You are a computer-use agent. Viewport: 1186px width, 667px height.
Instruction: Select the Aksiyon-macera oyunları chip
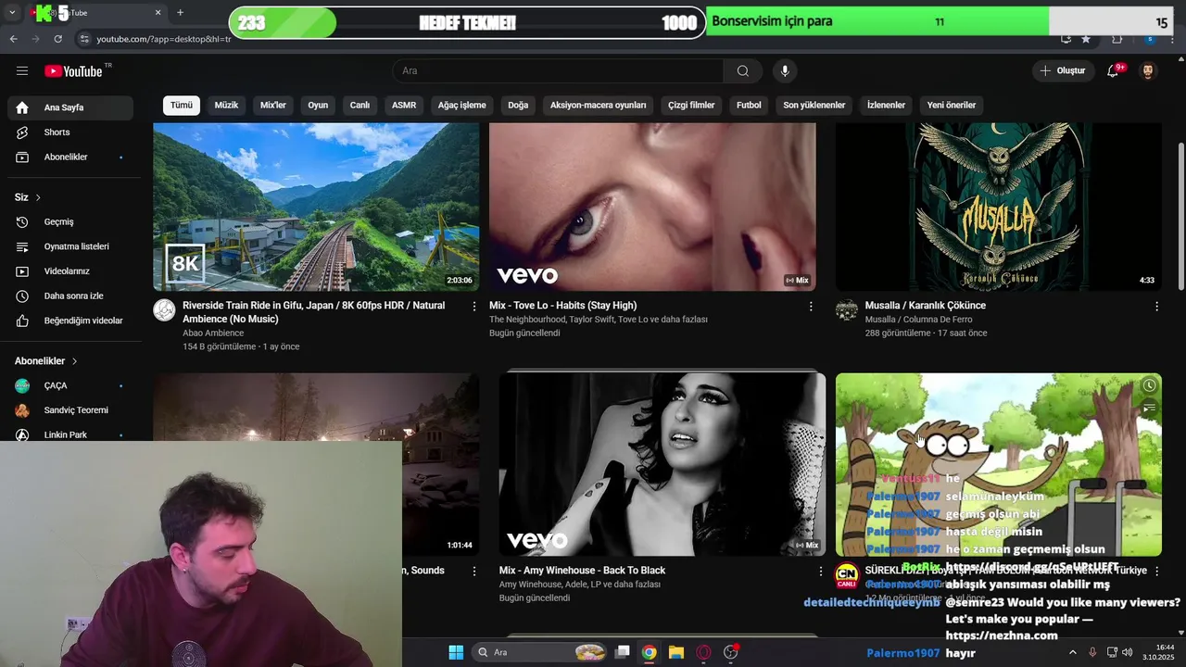click(x=599, y=106)
